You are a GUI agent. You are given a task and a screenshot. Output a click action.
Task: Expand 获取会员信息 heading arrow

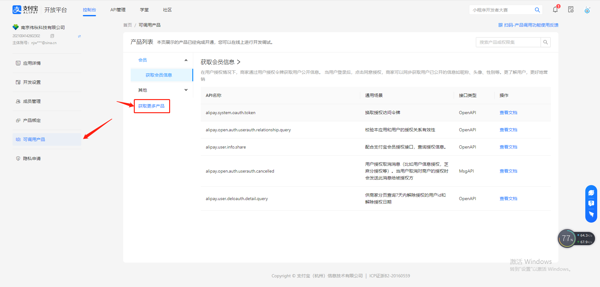pos(239,62)
